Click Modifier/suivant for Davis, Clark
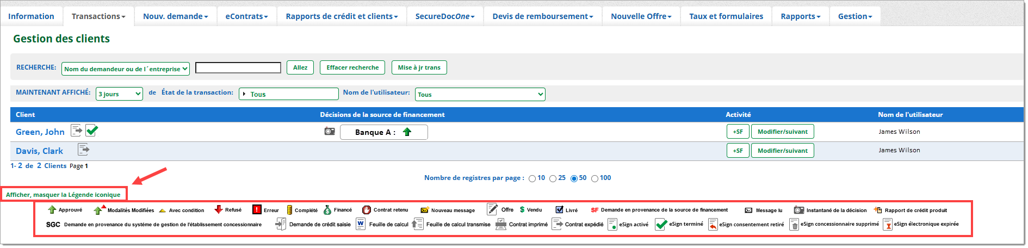The height and width of the screenshot is (248, 1028). [x=782, y=151]
